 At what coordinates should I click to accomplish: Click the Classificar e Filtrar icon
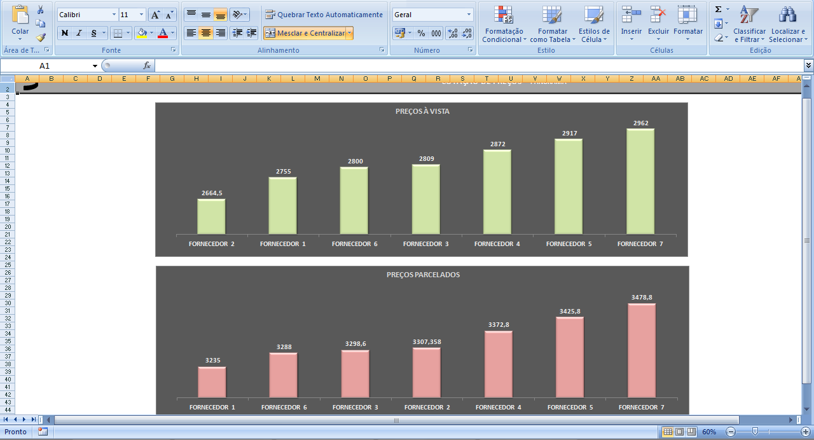pos(749,25)
